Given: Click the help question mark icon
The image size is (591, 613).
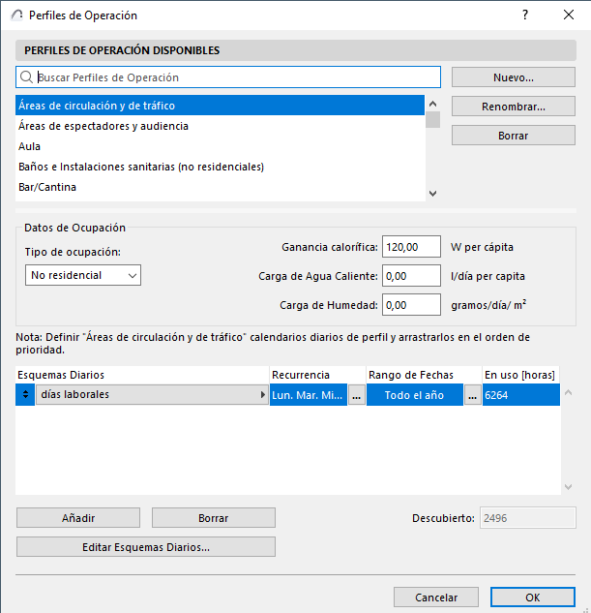Looking at the screenshot, I should coord(525,15).
